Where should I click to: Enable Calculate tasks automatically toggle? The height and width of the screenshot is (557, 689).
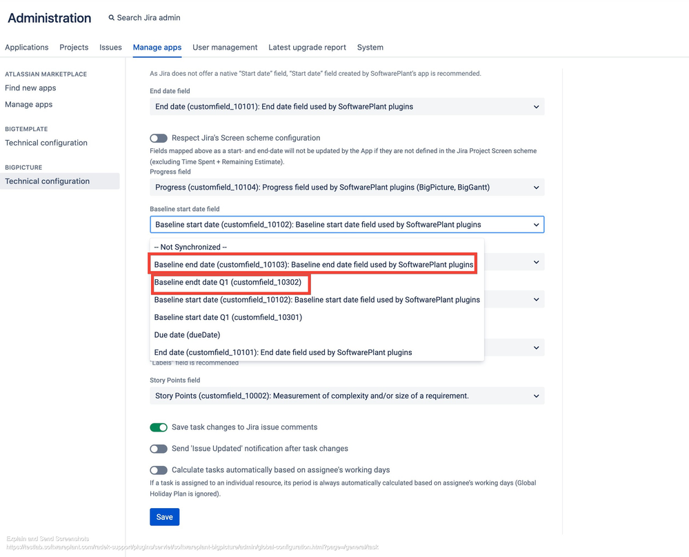(x=159, y=470)
